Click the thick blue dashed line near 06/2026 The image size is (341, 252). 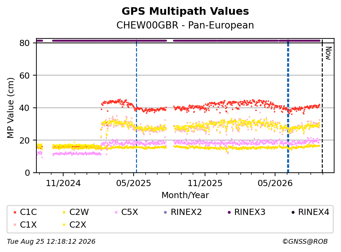(288, 106)
